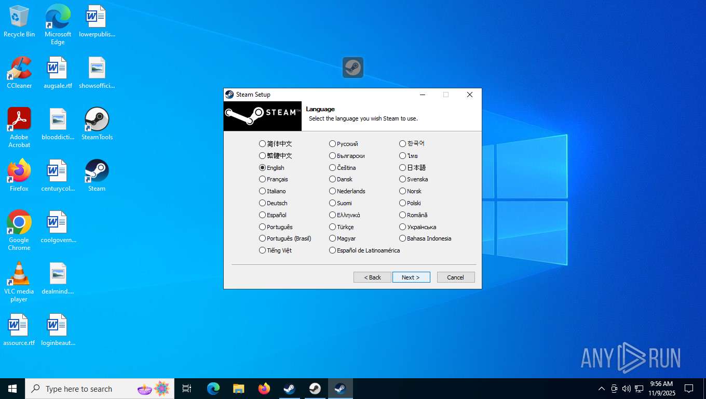This screenshot has width=706, height=399.
Task: Select the 日本語 language option
Action: (413, 168)
